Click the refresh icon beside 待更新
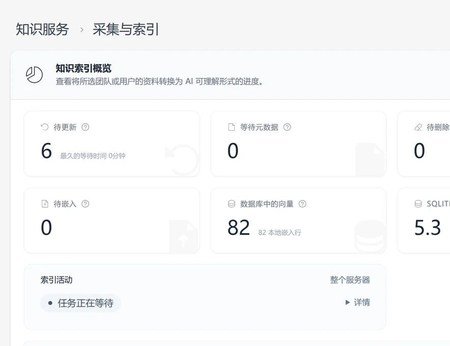This screenshot has height=346, width=450. click(x=45, y=127)
